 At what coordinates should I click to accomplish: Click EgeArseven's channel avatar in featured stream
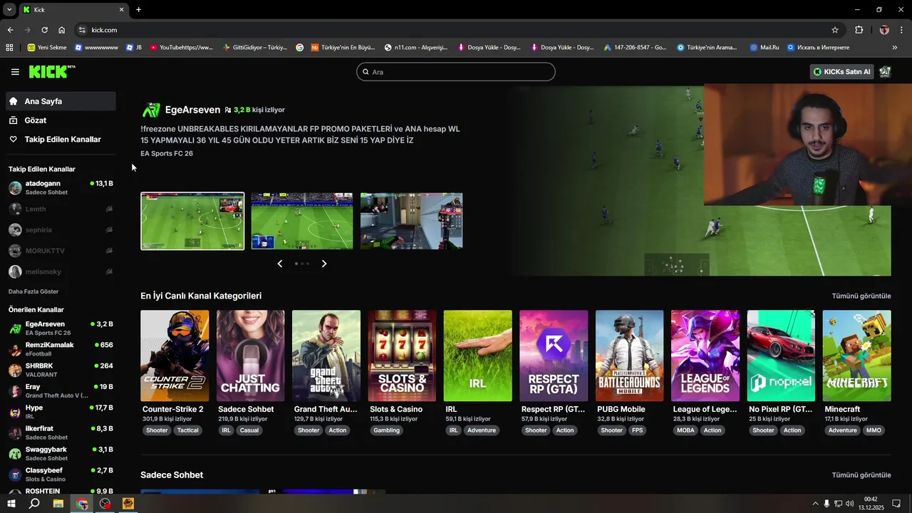tap(151, 110)
